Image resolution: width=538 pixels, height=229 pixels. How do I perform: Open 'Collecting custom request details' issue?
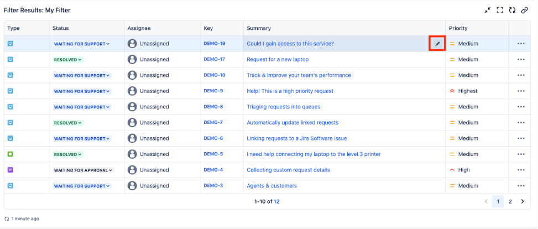pos(288,170)
